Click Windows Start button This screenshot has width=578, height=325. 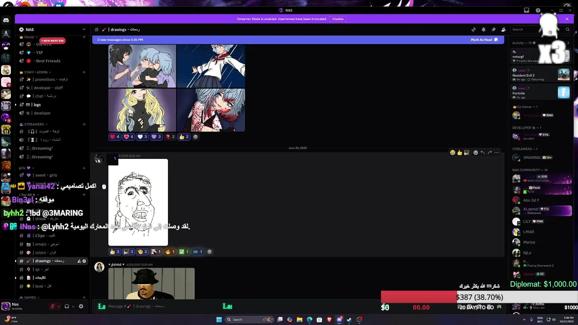click(219, 320)
